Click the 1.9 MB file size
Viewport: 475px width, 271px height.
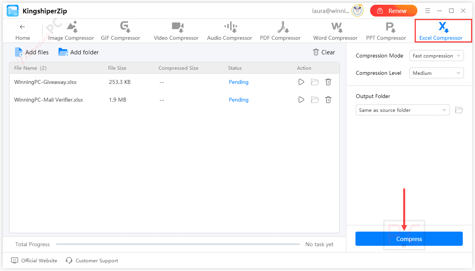118,100
